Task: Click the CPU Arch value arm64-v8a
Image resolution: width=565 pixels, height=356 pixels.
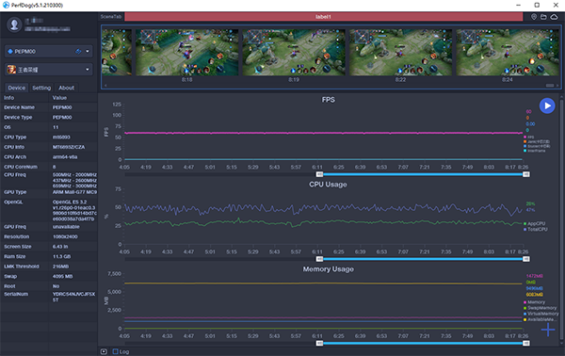Action: 65,157
